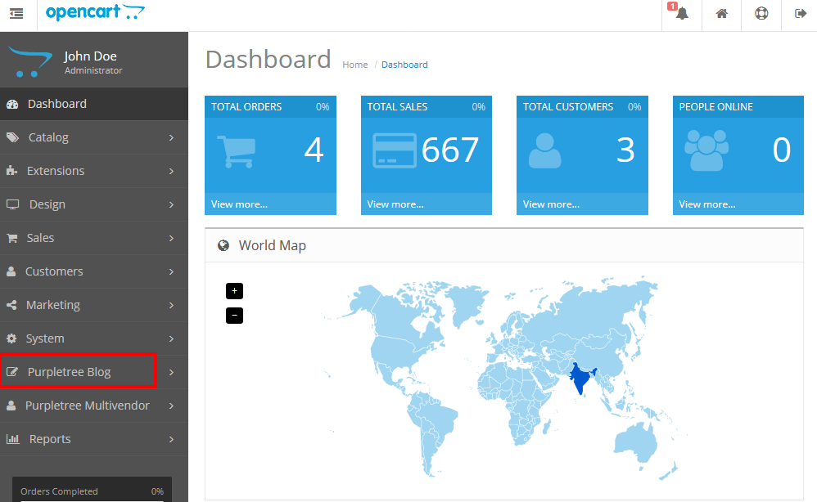Click the Purpletree Multivendor user icon
Viewport: 817px width, 502px height.
pyautogui.click(x=11, y=406)
